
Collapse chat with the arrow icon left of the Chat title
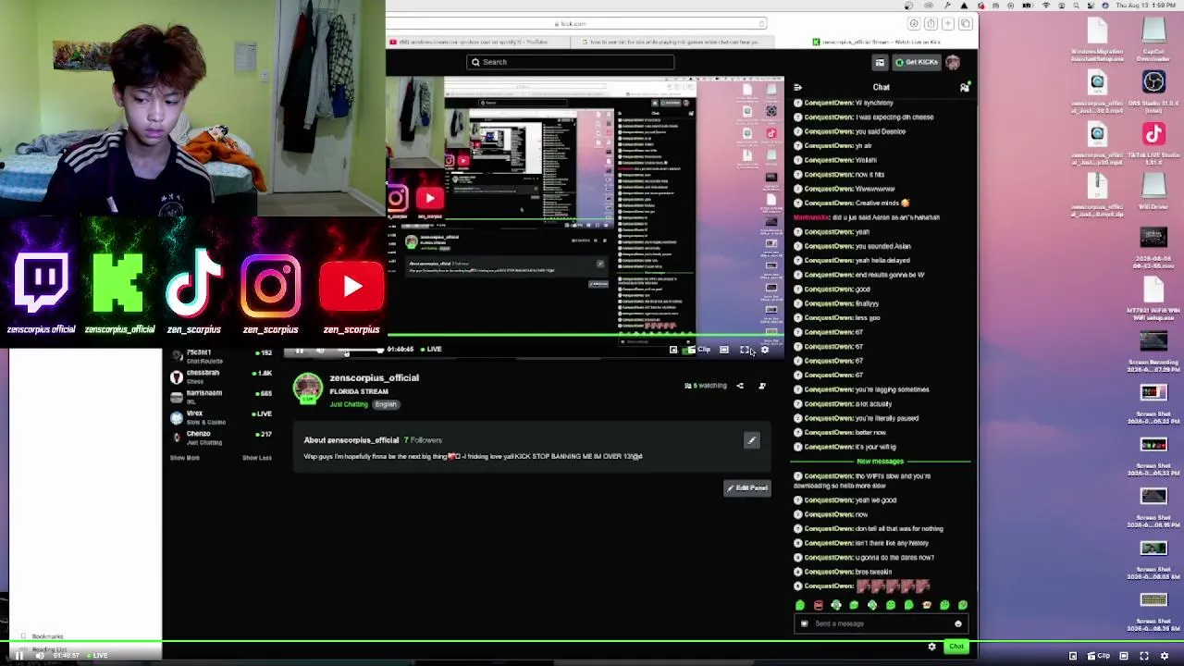pos(798,87)
